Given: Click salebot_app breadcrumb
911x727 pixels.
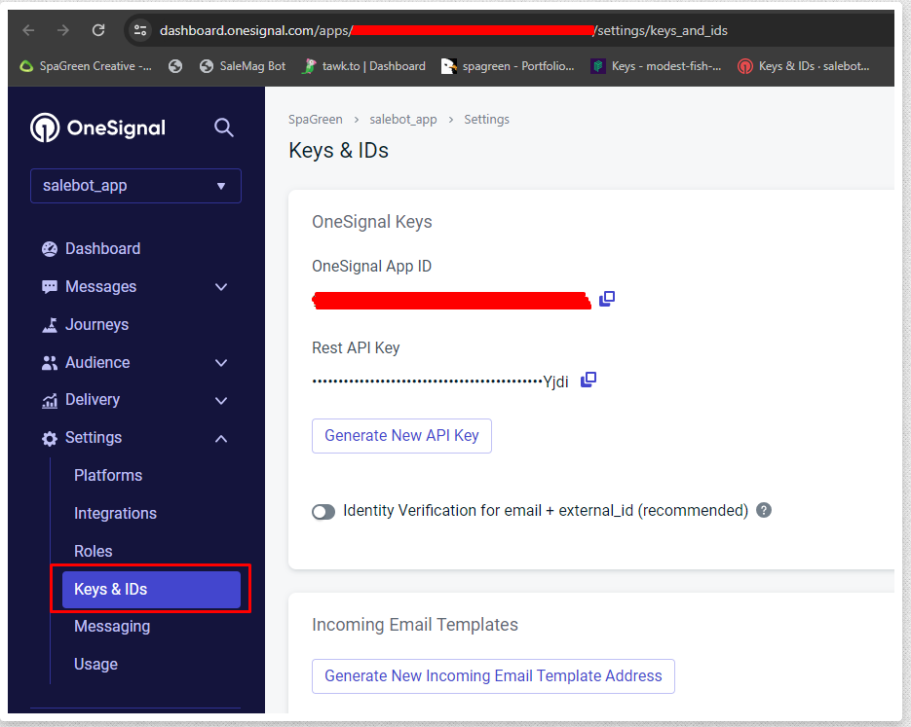Looking at the screenshot, I should tap(403, 120).
